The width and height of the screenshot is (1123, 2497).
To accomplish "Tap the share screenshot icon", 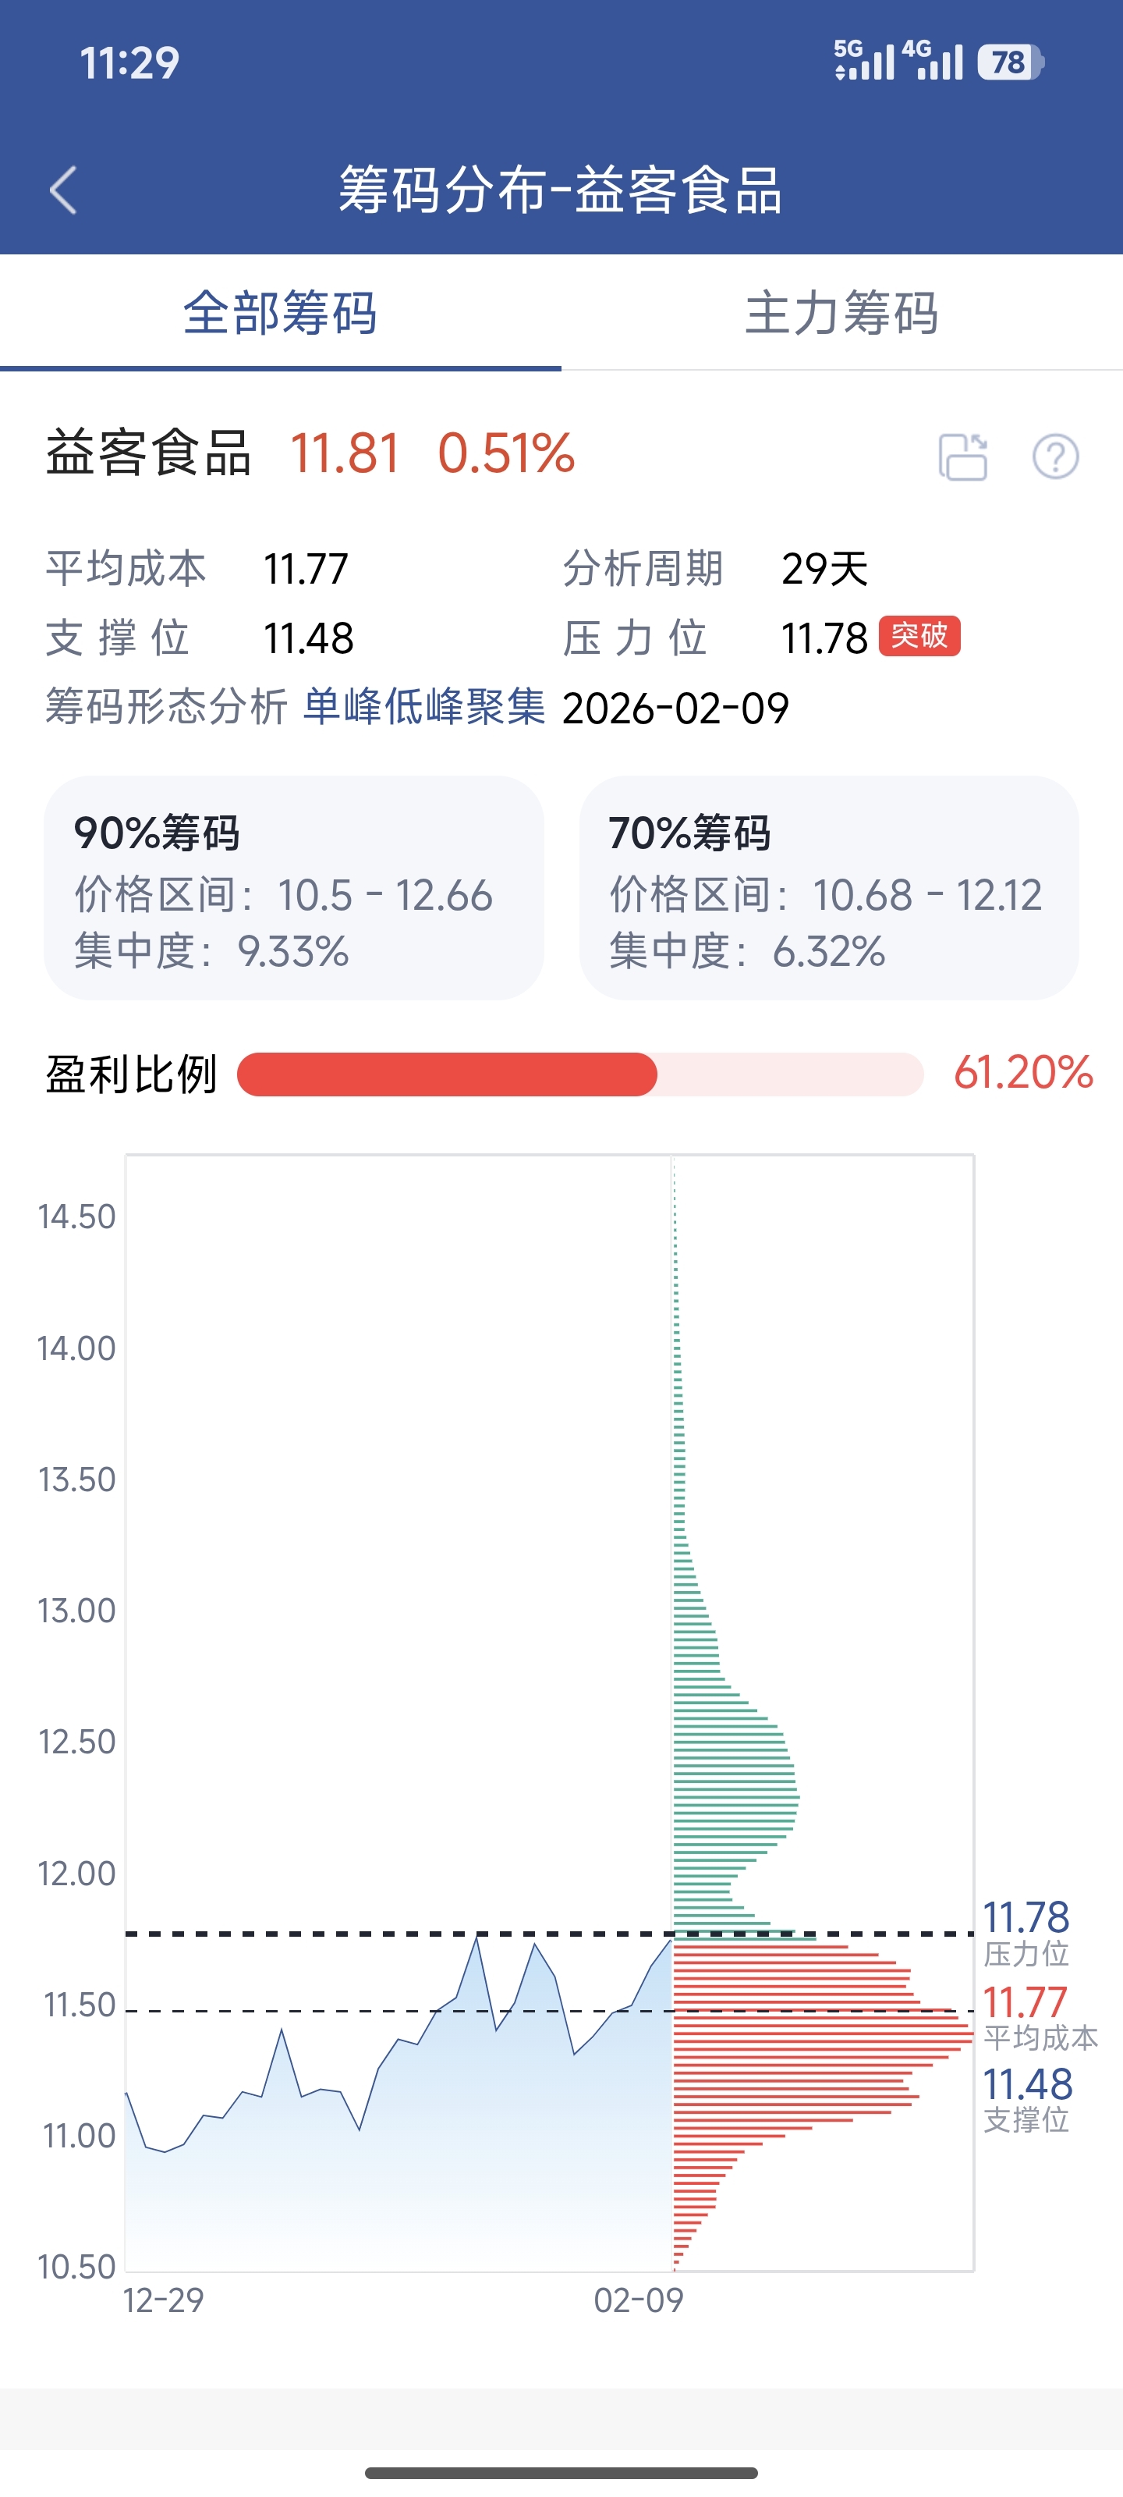I will [962, 456].
